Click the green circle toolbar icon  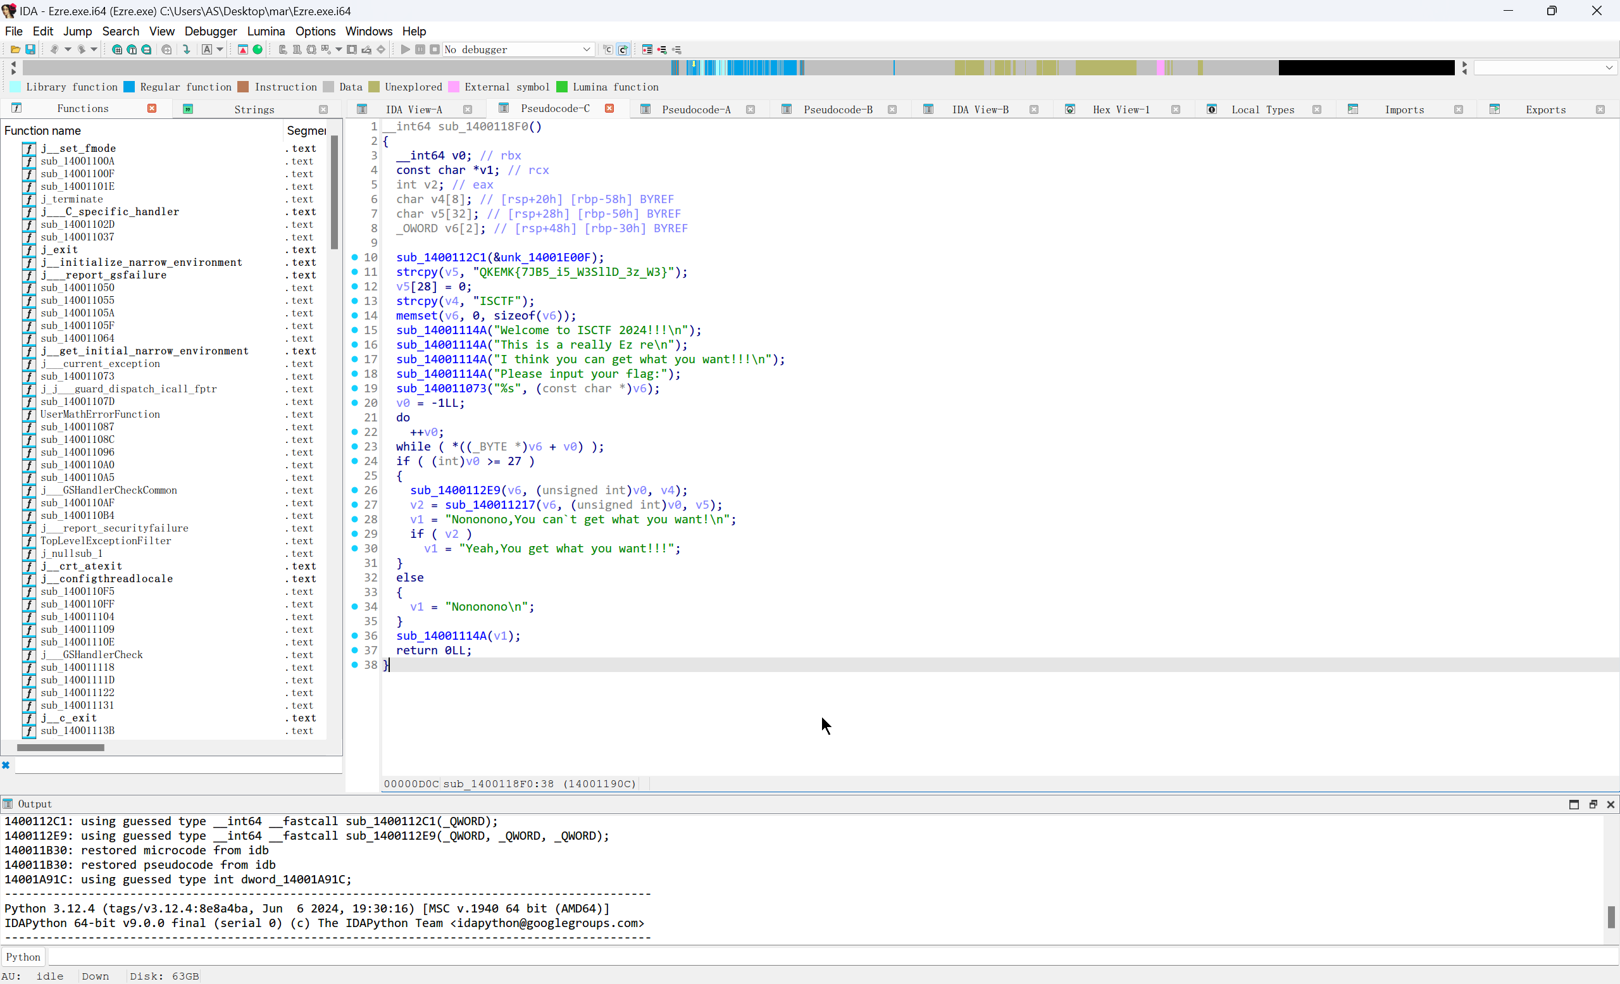pos(258,49)
